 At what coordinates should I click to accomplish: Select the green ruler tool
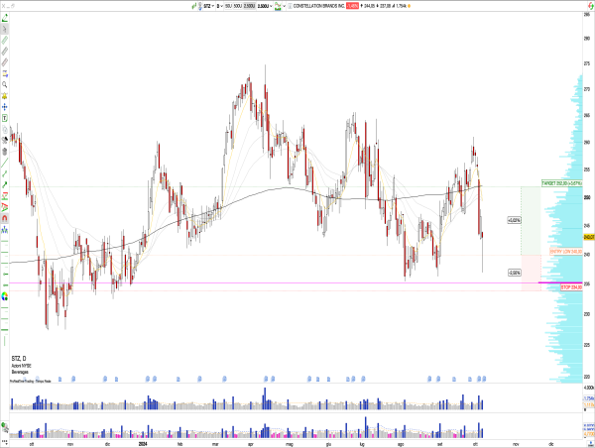5,41
